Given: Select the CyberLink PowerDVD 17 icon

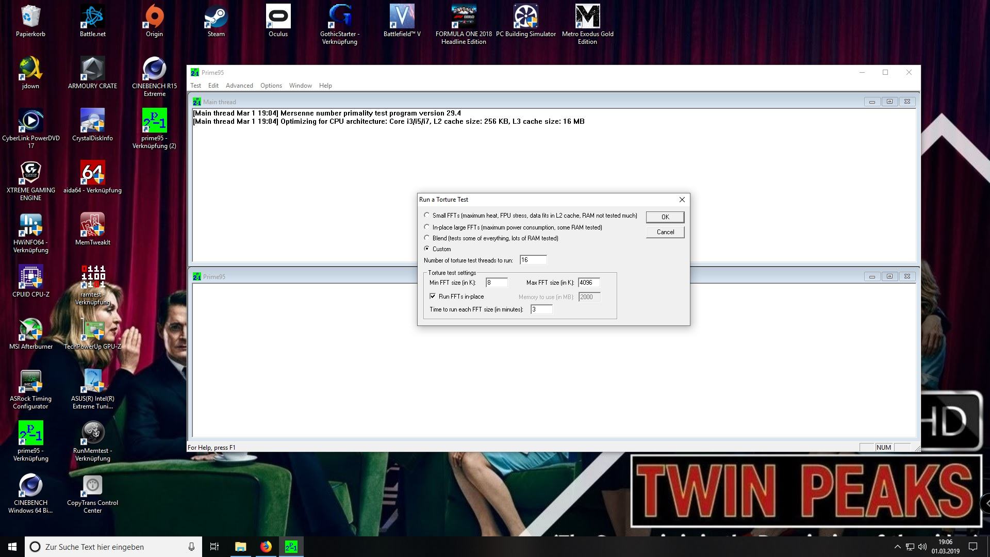Looking at the screenshot, I should point(31,129).
